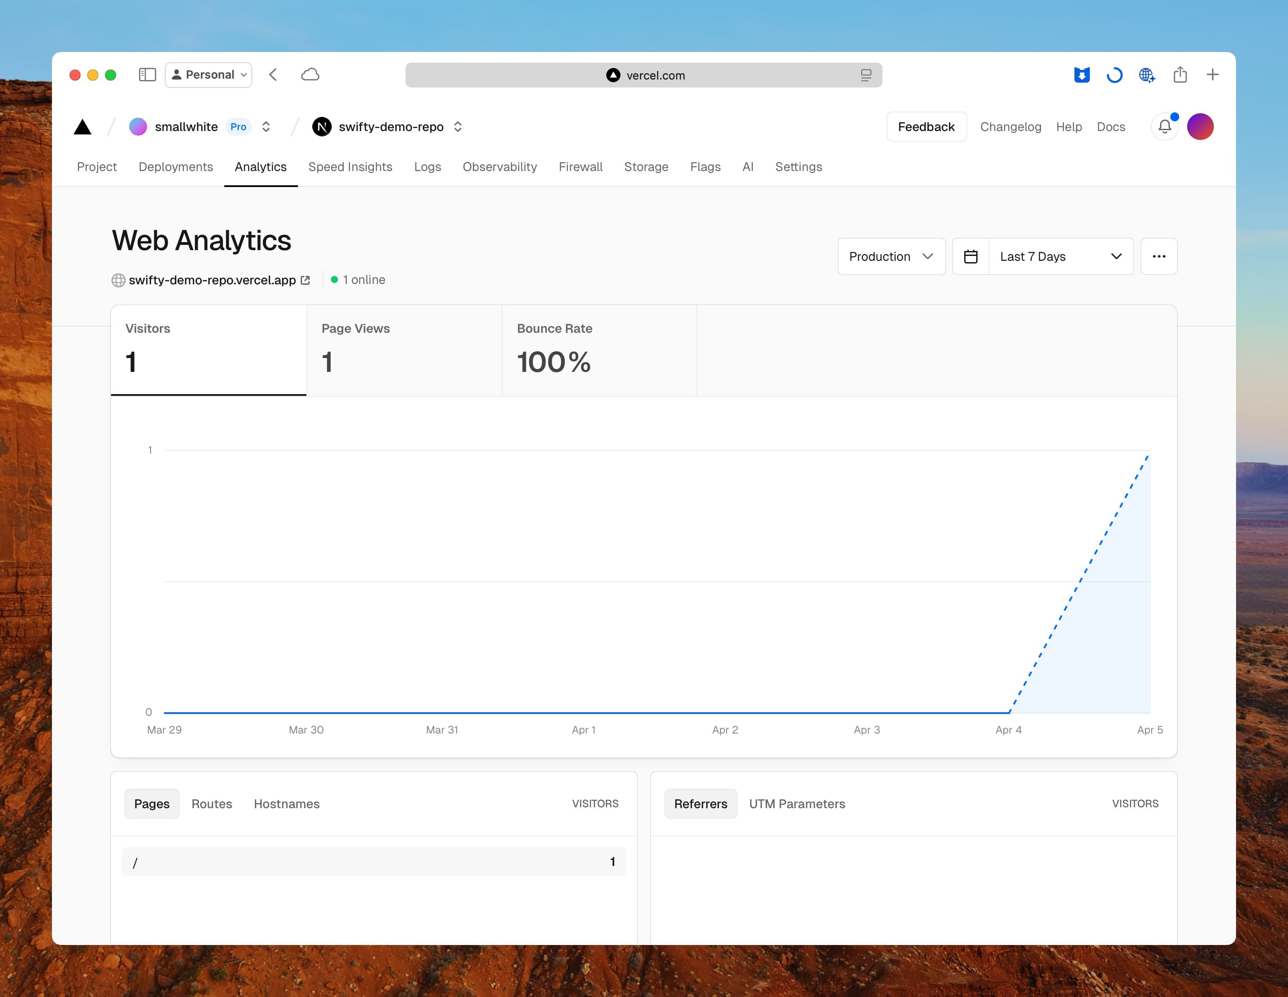Switch to the Project tab
Viewport: 1288px width, 997px height.
(x=97, y=167)
